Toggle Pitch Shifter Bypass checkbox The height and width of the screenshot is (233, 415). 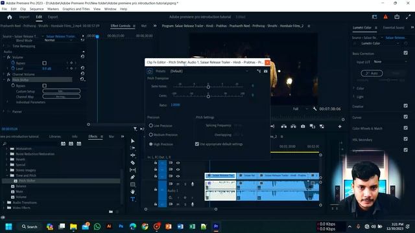(x=45, y=85)
